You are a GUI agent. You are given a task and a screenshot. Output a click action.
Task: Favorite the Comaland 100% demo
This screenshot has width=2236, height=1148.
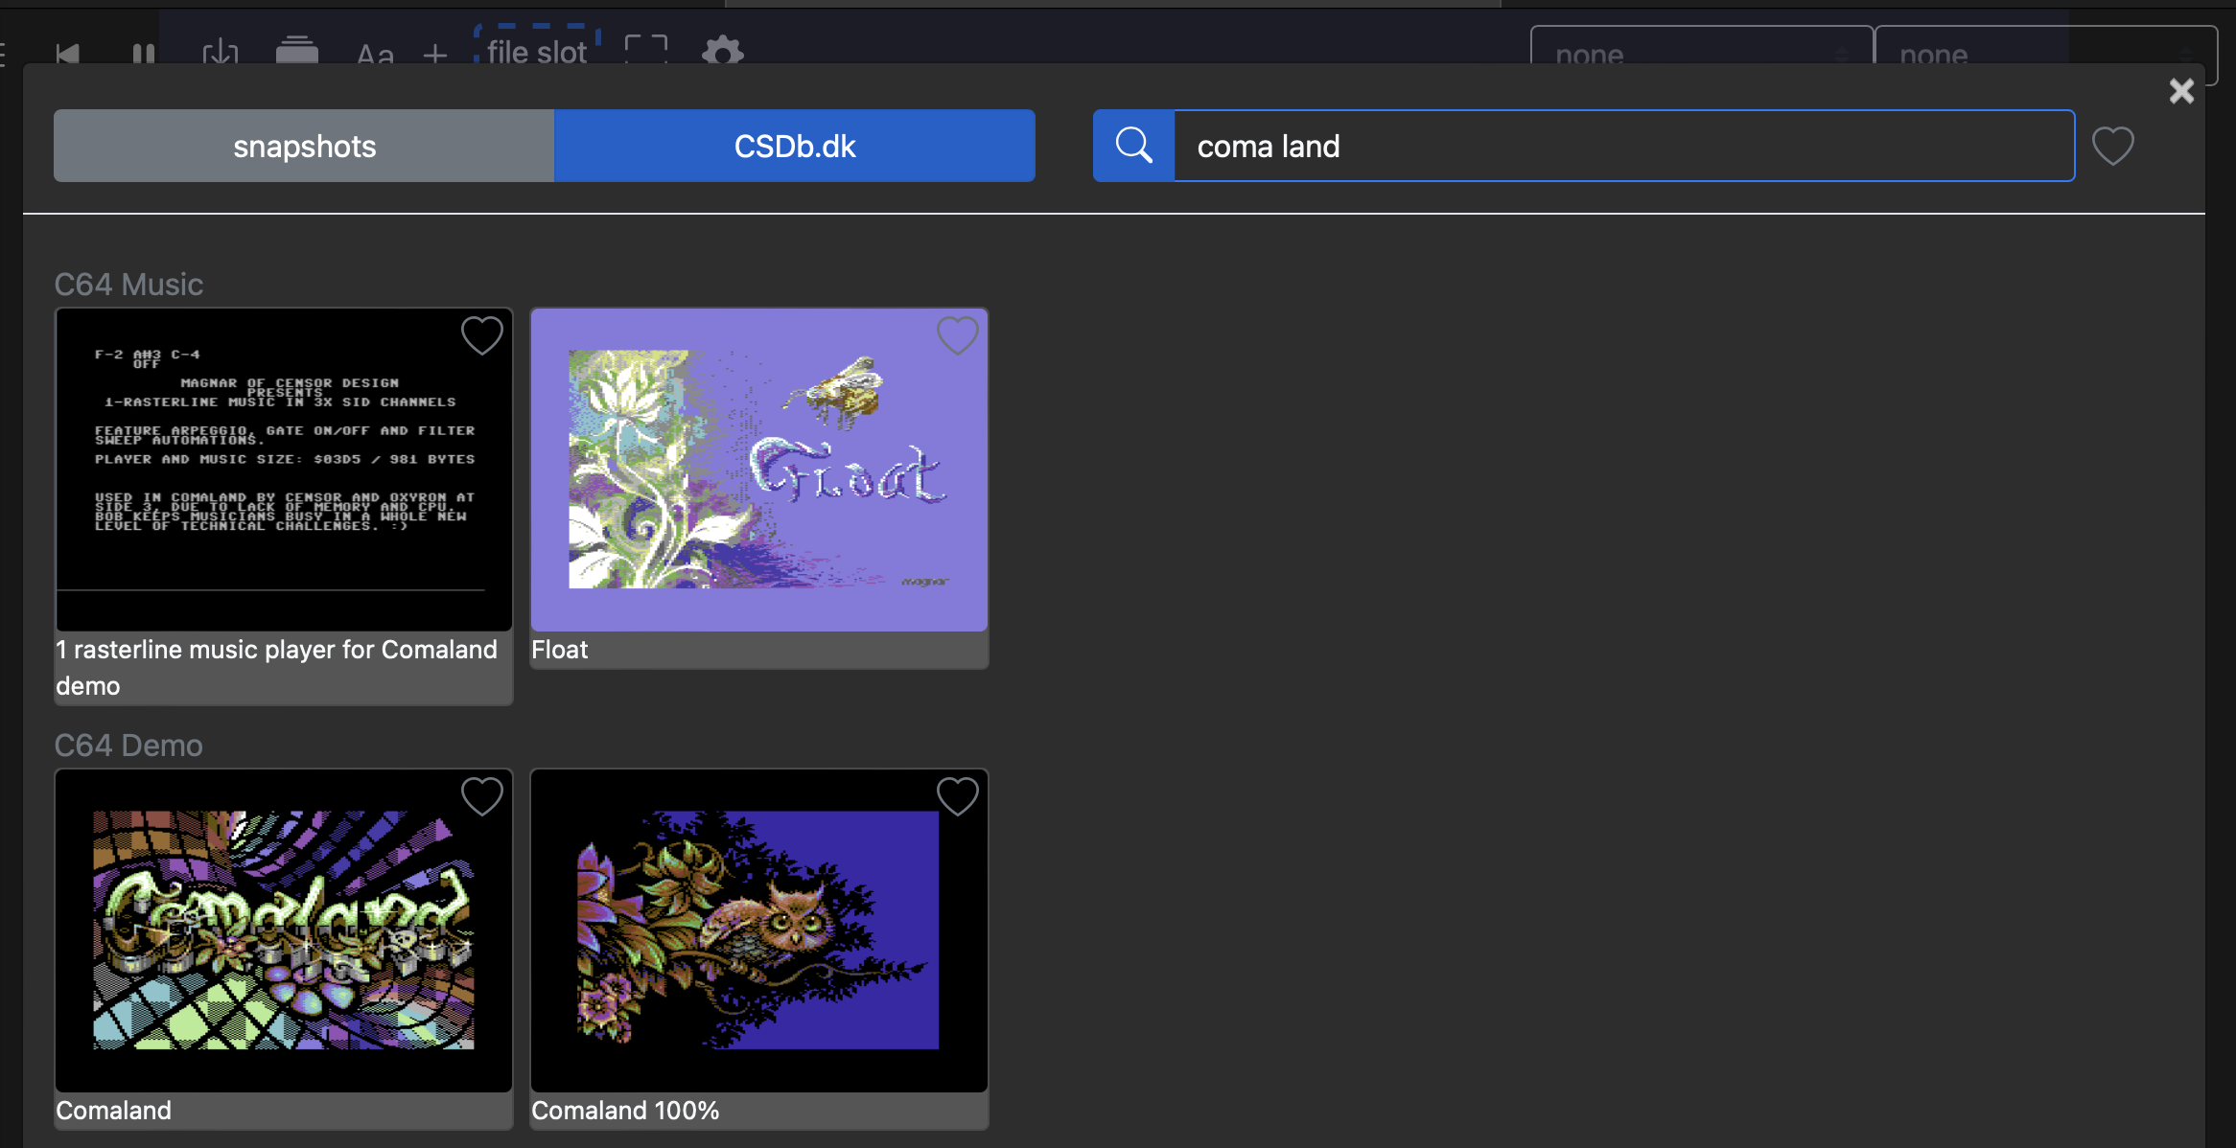click(957, 796)
